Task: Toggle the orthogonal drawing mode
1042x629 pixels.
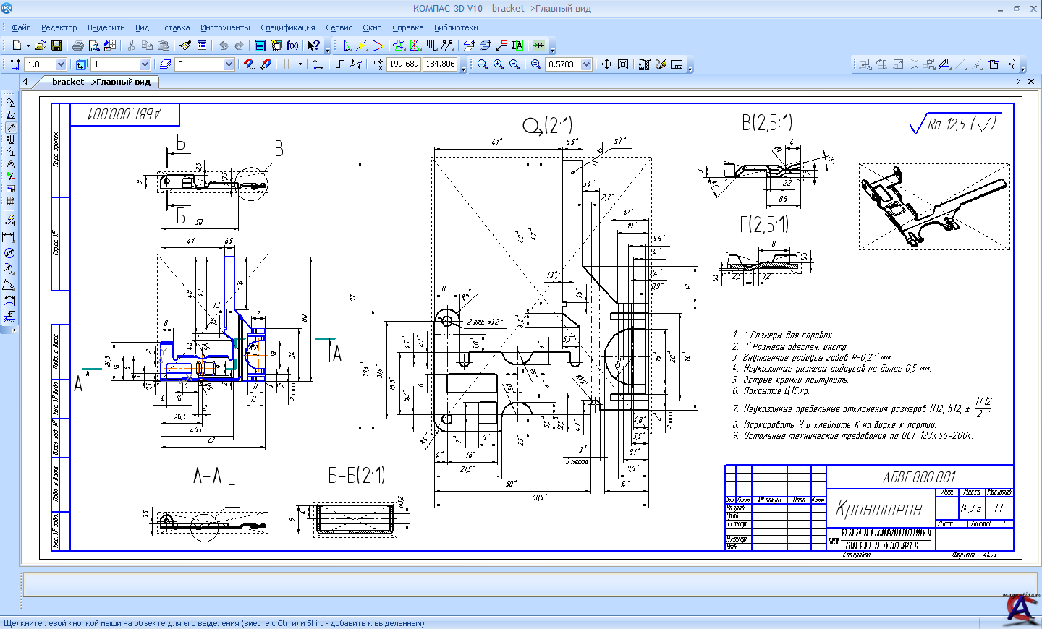Action: (339, 64)
